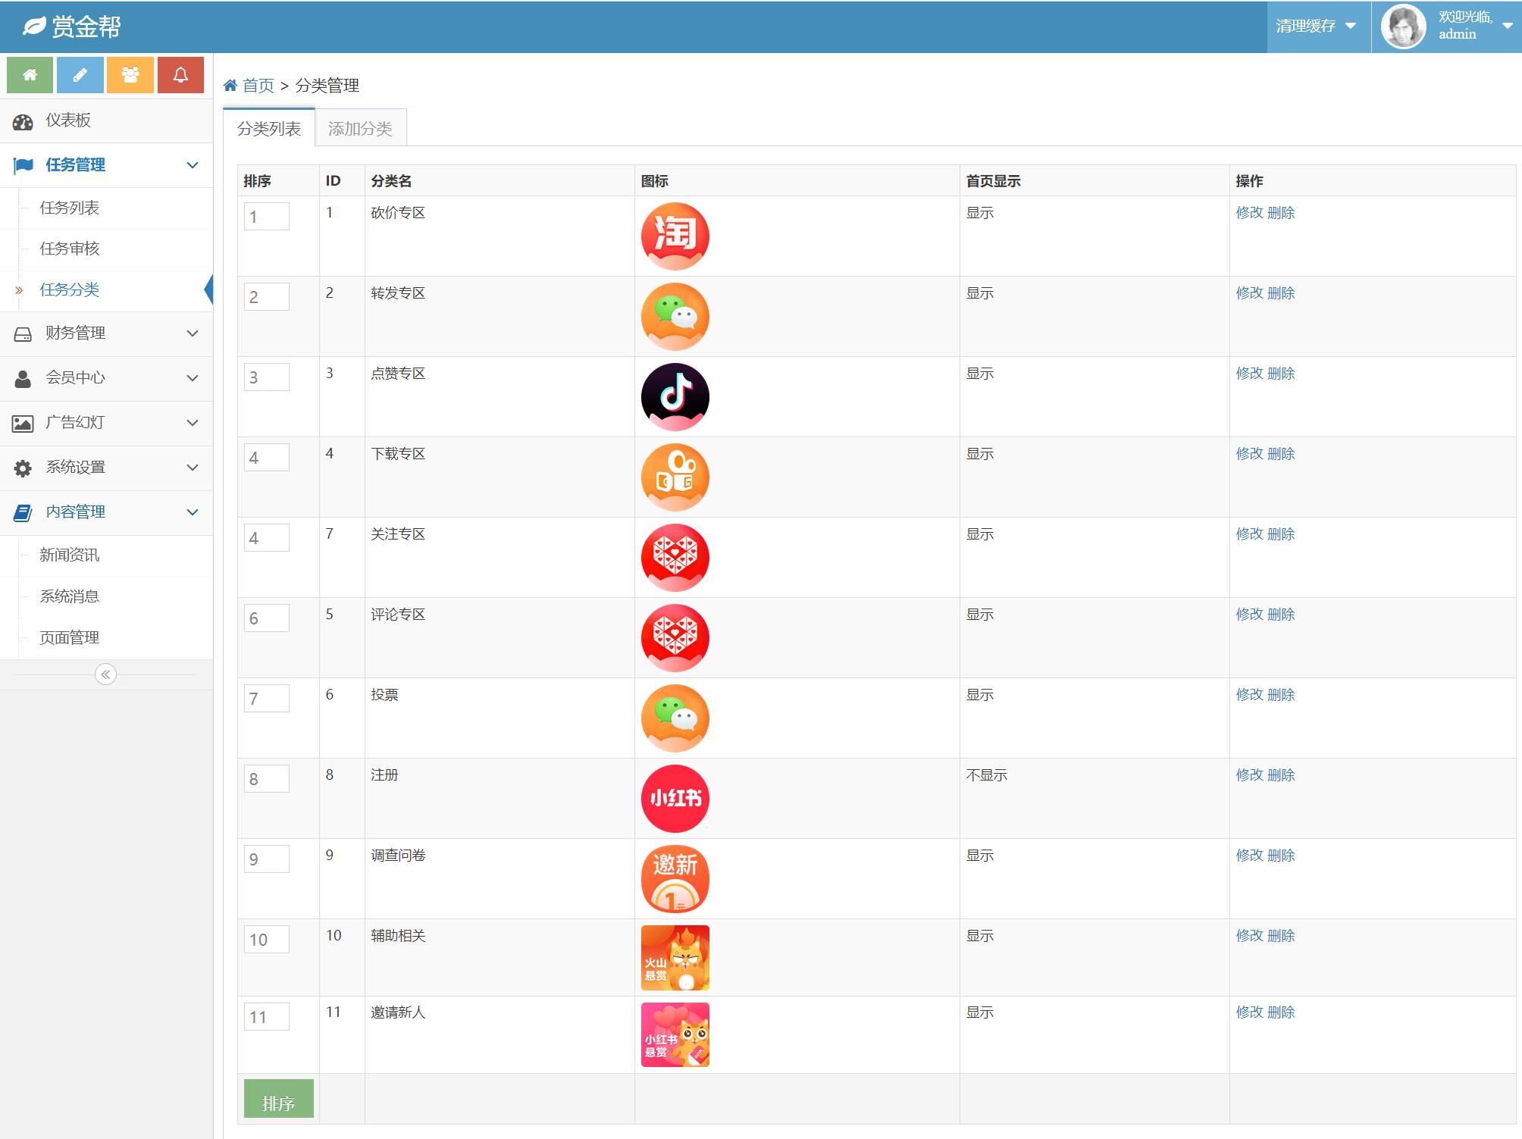Screen dimensions: 1522x1139
Task: Click the red bell notification icon
Action: (x=180, y=75)
